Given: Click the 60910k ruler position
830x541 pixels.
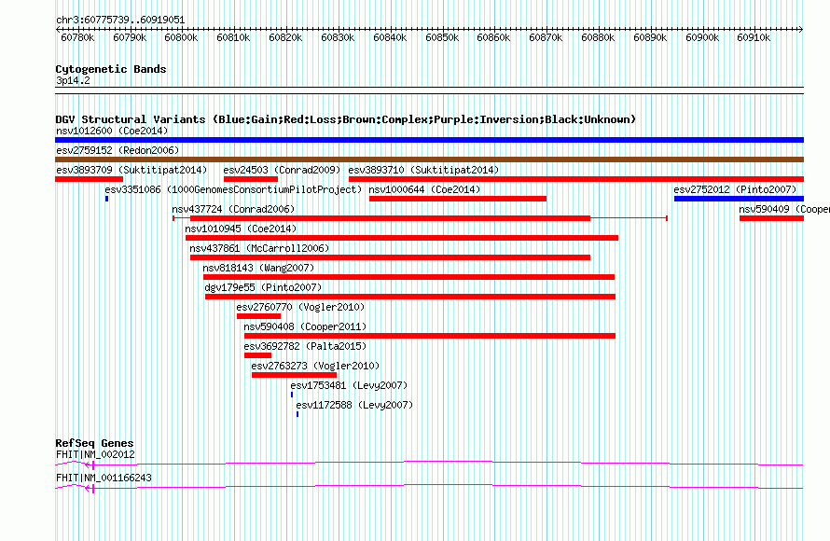Looking at the screenshot, I should tap(754, 37).
